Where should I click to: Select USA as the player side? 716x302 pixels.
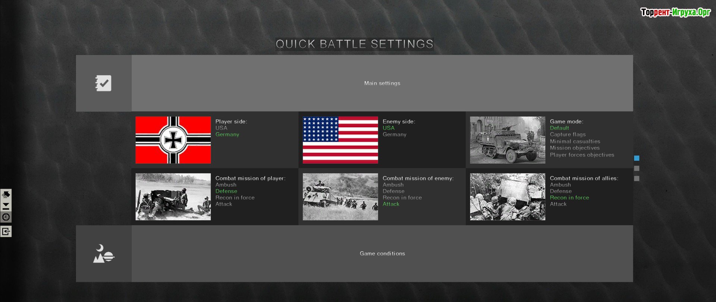[221, 128]
